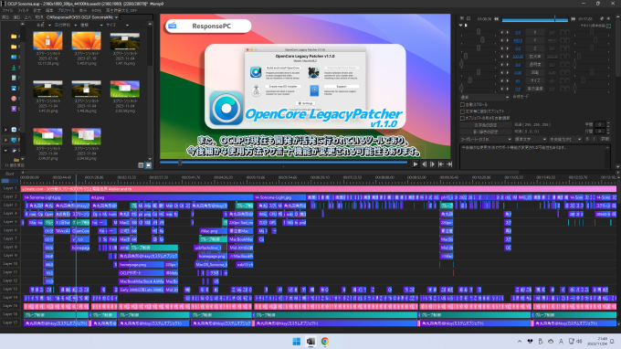This screenshot has height=349, width=621.
Task: Open the 標準文字 style dropdown
Action: pyautogui.click(x=530, y=140)
